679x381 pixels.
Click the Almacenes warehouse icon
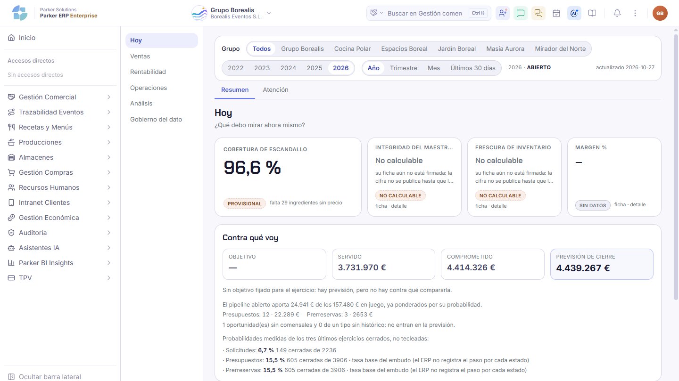coord(11,157)
